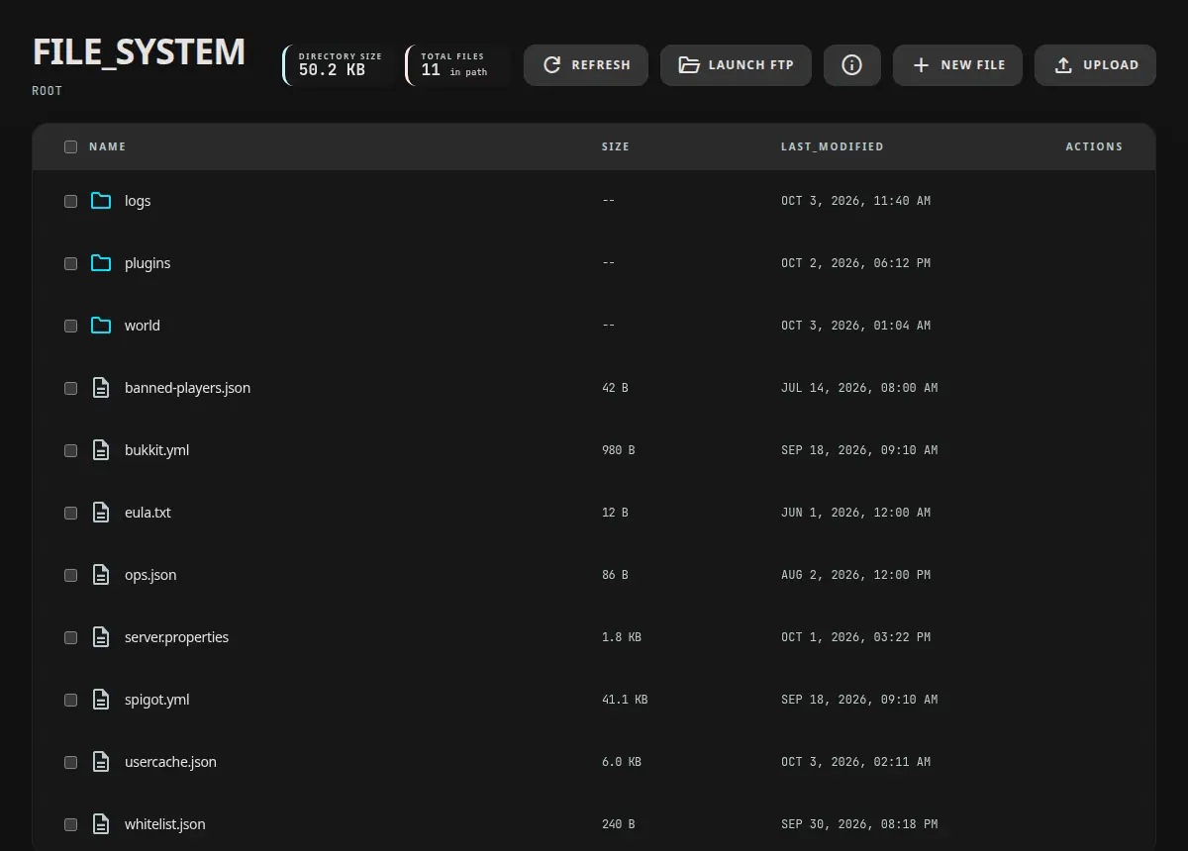Image resolution: width=1188 pixels, height=851 pixels.
Task: Sort by the NAME column header
Action: pyautogui.click(x=107, y=146)
